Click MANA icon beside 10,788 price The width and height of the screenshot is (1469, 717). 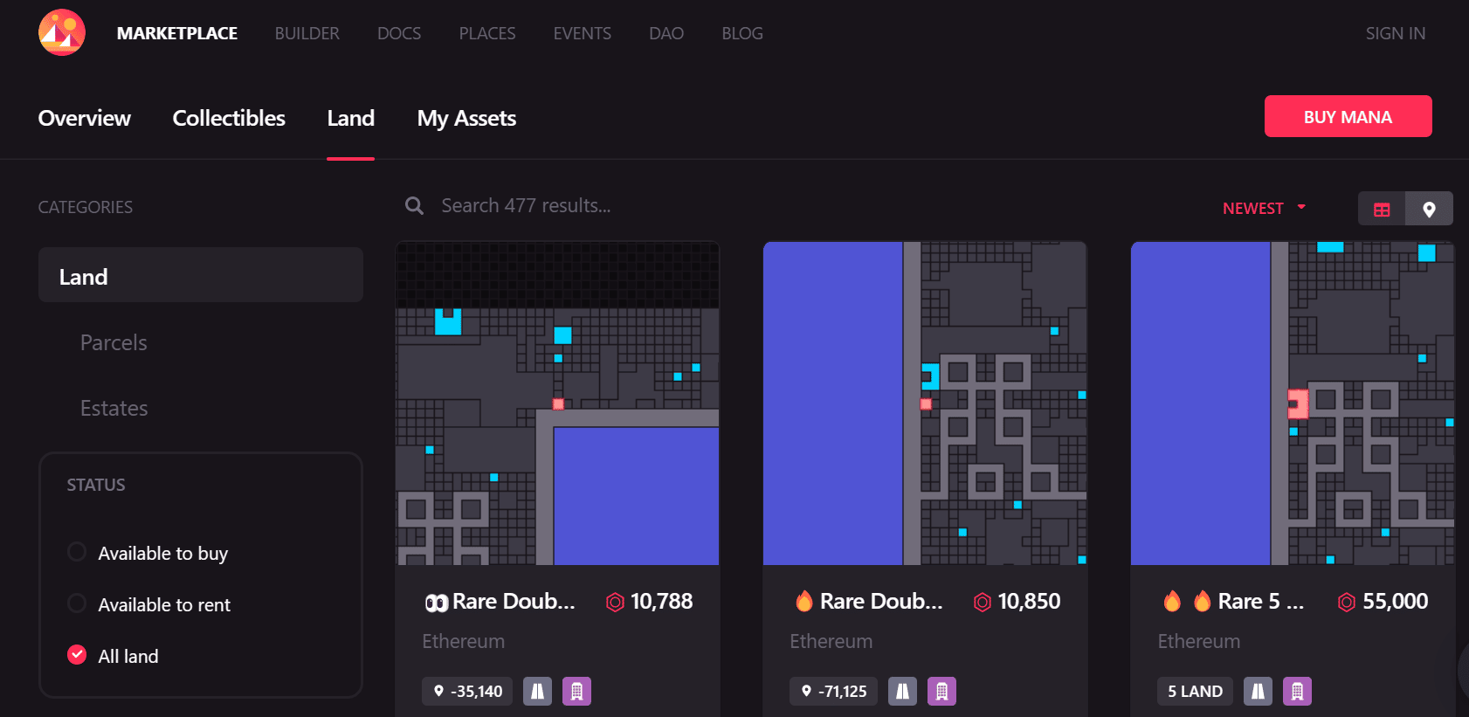click(x=615, y=602)
